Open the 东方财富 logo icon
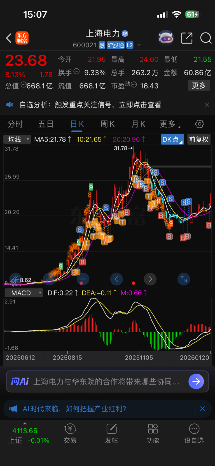This screenshot has width=215, height=466. point(22,38)
